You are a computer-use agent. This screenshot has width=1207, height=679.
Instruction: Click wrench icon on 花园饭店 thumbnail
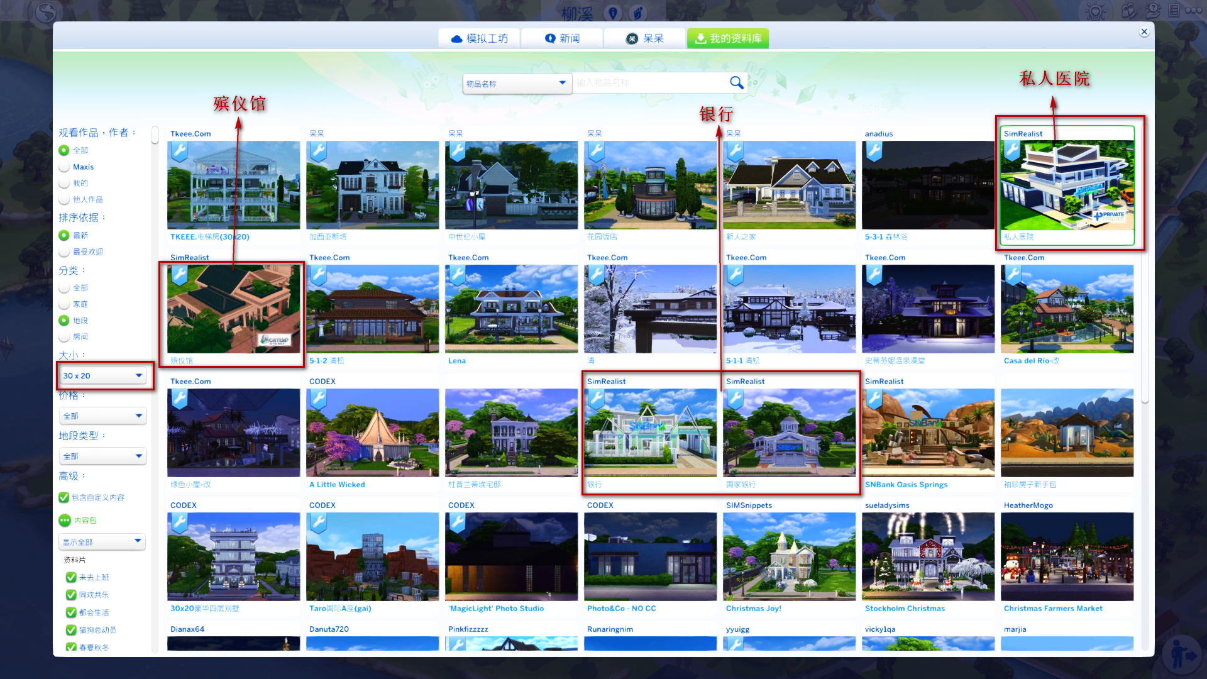pos(596,152)
